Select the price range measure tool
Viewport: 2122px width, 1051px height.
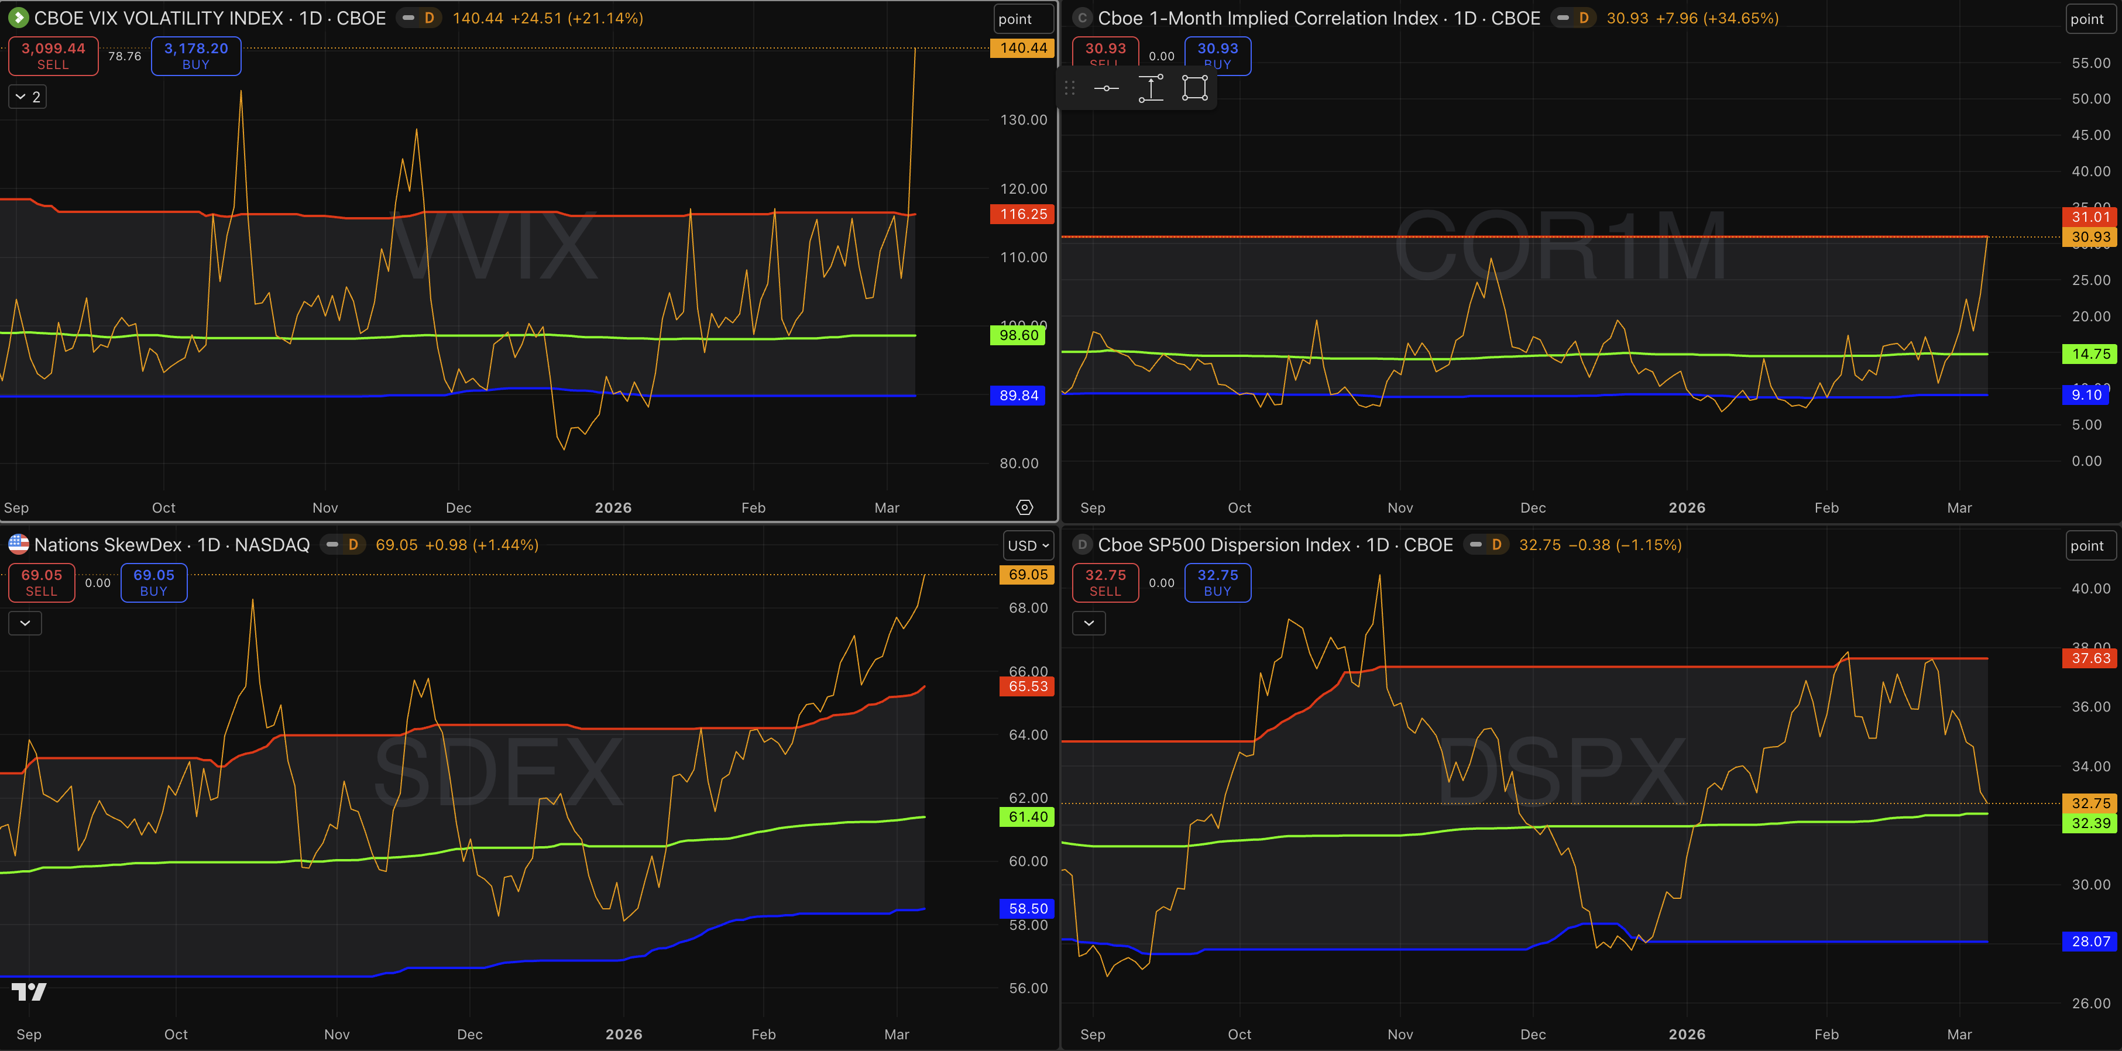[x=1151, y=88]
